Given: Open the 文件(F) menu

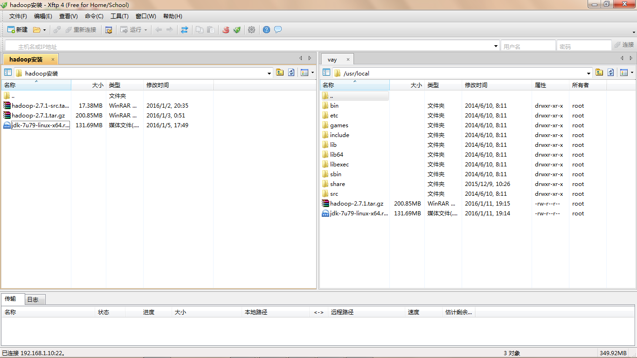Looking at the screenshot, I should 18,16.
